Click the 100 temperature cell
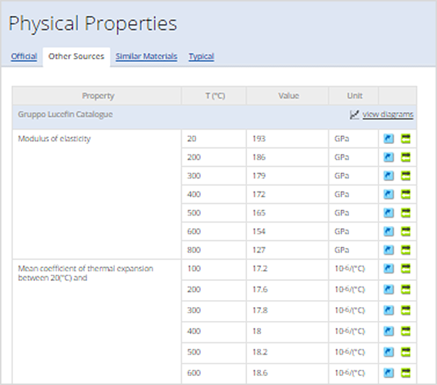Viewport: 437px width, 385px height. 214,270
